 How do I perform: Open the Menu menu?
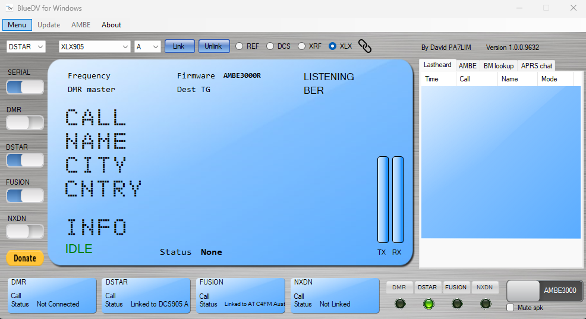(17, 25)
